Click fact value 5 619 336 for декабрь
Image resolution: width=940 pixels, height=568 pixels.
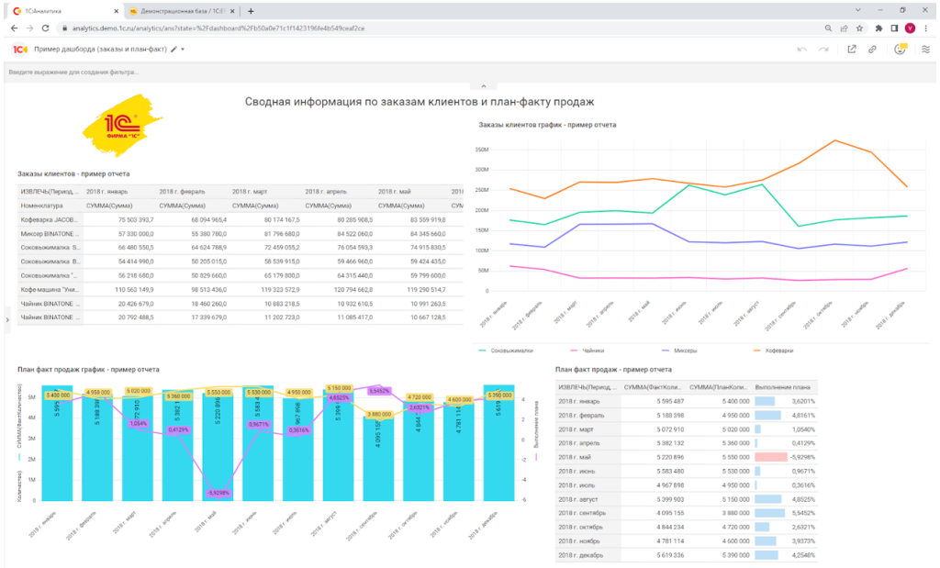click(670, 555)
